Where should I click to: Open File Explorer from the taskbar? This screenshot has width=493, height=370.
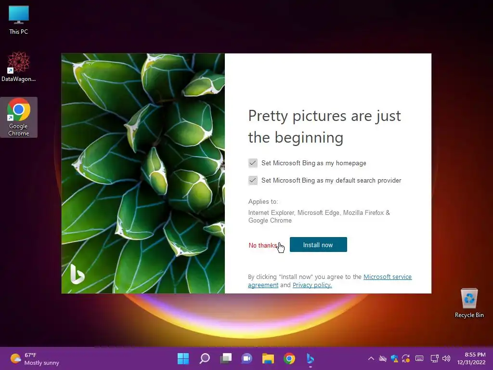(x=268, y=358)
